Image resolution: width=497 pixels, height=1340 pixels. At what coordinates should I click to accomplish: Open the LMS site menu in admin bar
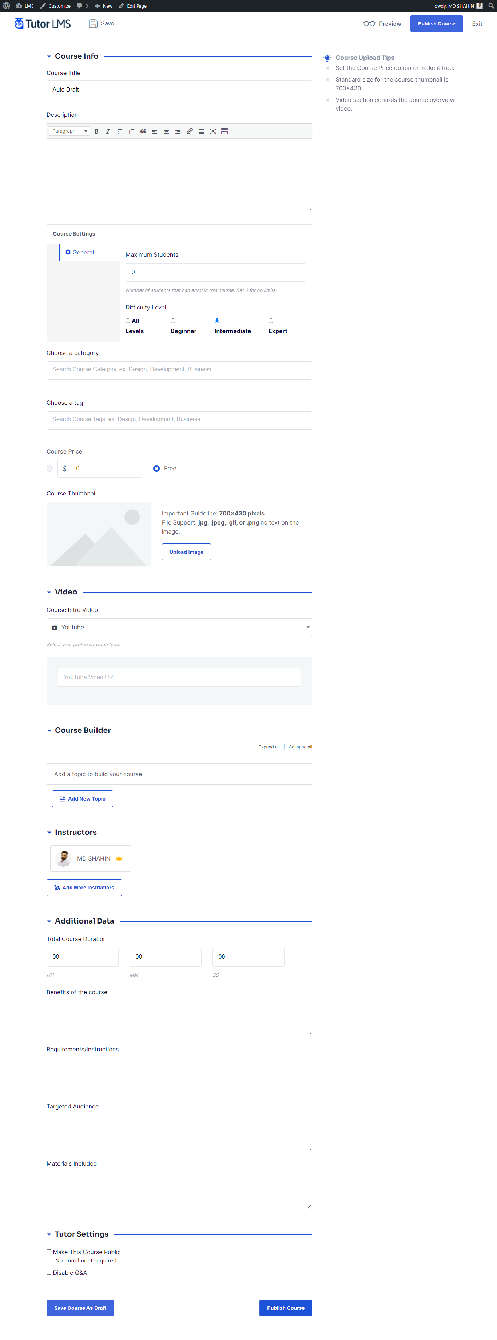[25, 6]
